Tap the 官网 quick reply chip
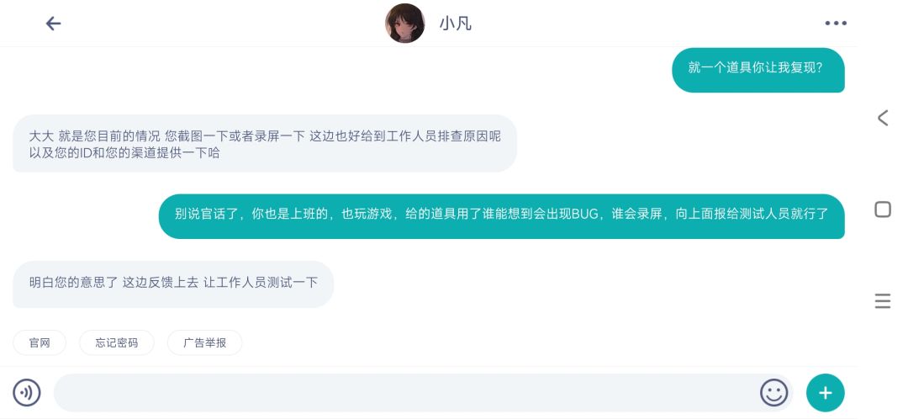This screenshot has height=419, width=908. pyautogui.click(x=40, y=342)
